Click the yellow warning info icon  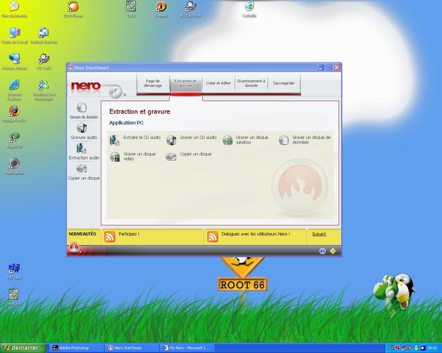coord(333,251)
